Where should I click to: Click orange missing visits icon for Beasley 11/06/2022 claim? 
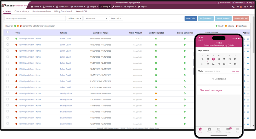click(156, 99)
